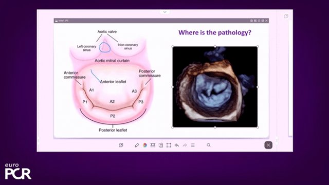Click the magnifier search icon

[x=209, y=145]
